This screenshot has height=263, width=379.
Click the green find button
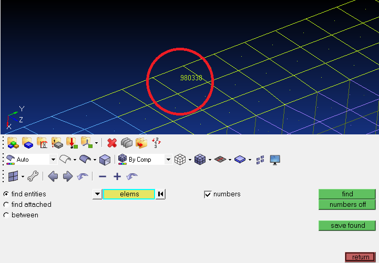point(347,194)
